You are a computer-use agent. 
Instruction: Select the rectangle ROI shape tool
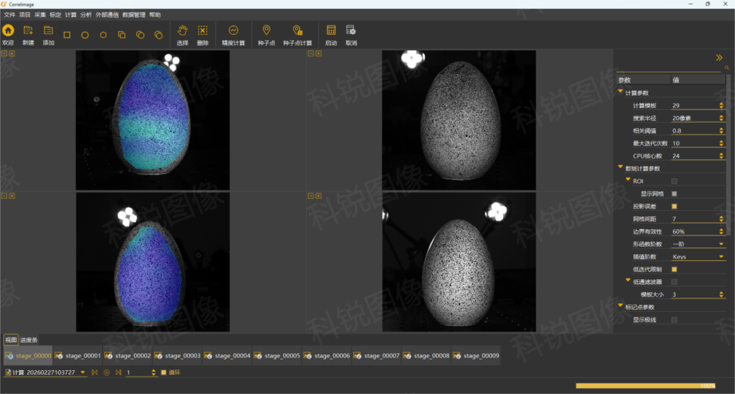pyautogui.click(x=67, y=35)
